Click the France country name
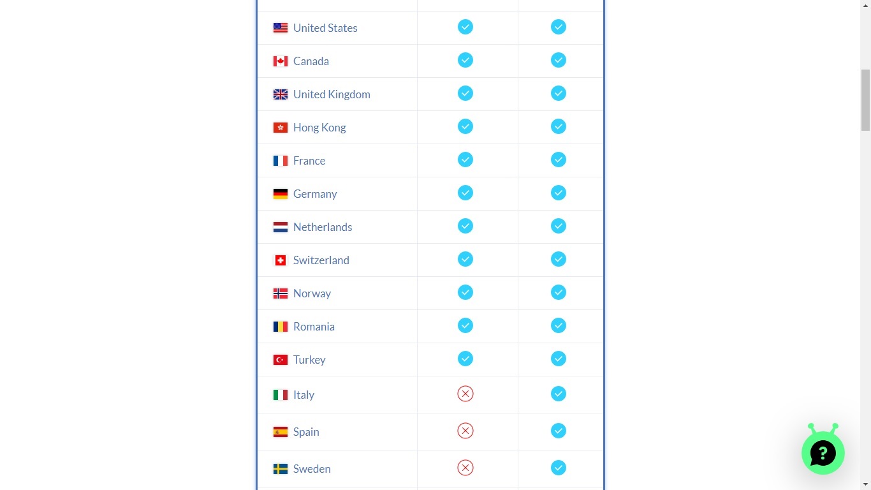Image resolution: width=871 pixels, height=490 pixels. [x=309, y=160]
